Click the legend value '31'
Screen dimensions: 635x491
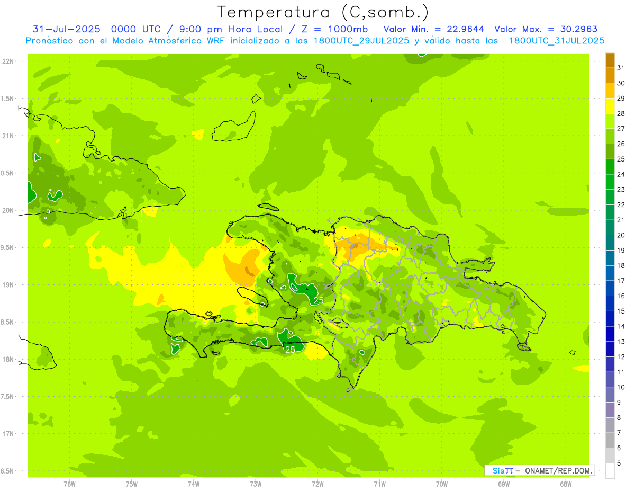[621, 68]
